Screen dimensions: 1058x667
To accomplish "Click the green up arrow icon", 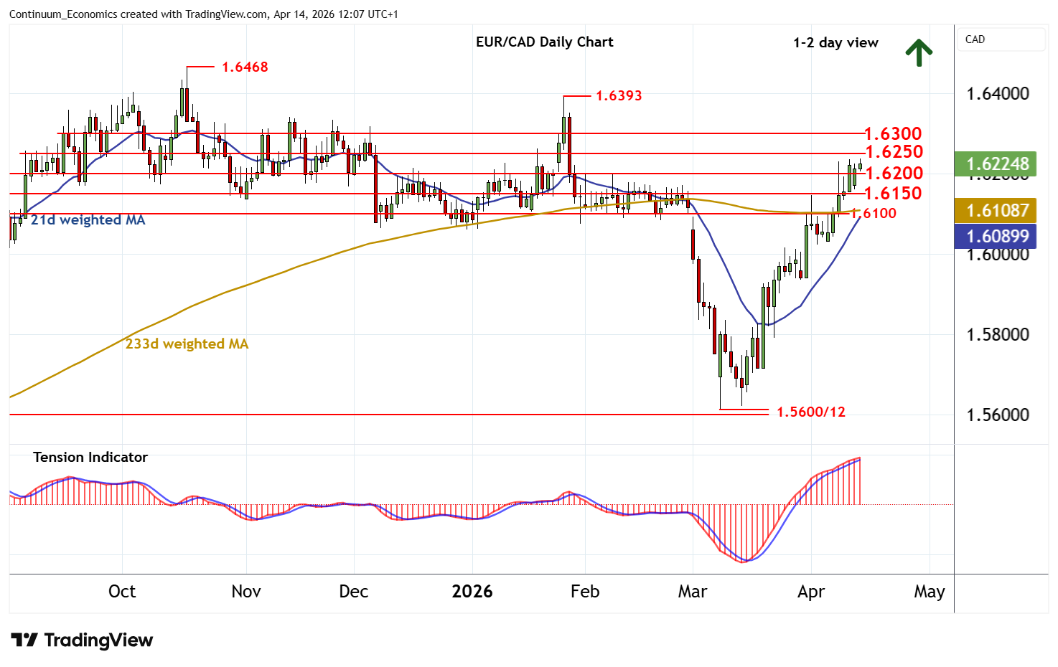I will tap(918, 52).
